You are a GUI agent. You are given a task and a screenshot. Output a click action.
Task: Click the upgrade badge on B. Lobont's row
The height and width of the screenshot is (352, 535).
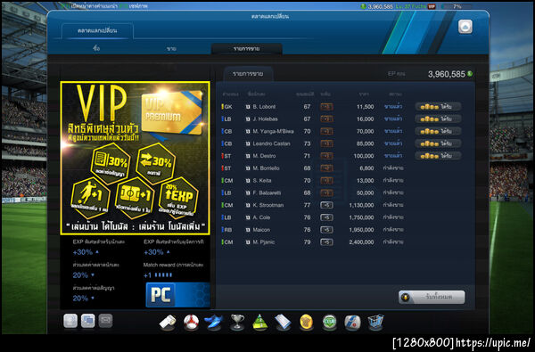(x=326, y=107)
